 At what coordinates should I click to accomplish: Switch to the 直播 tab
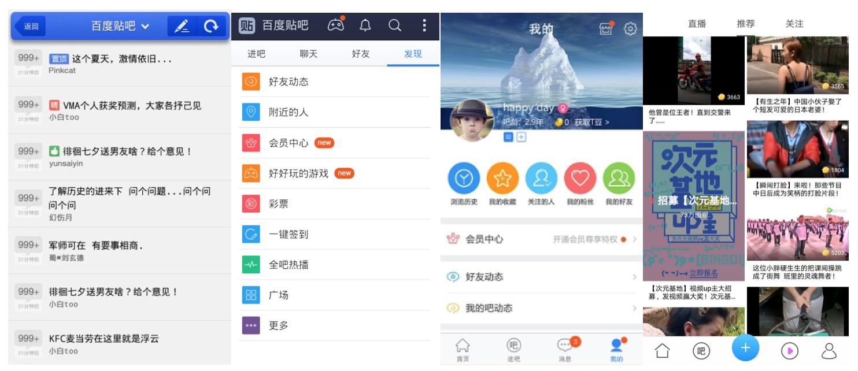(x=697, y=24)
